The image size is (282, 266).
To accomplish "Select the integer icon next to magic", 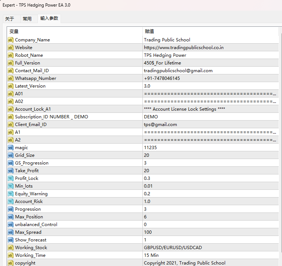I will tap(11, 148).
